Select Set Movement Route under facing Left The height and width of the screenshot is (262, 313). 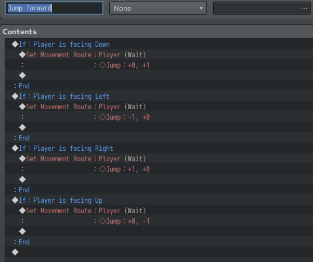tap(159, 107)
